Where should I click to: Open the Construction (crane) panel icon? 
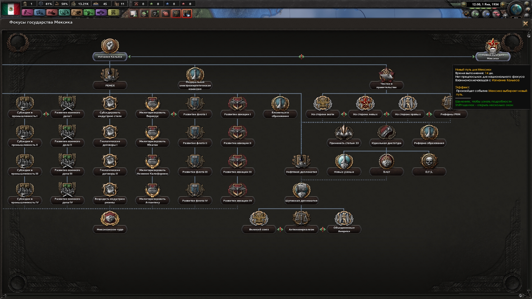[76, 13]
